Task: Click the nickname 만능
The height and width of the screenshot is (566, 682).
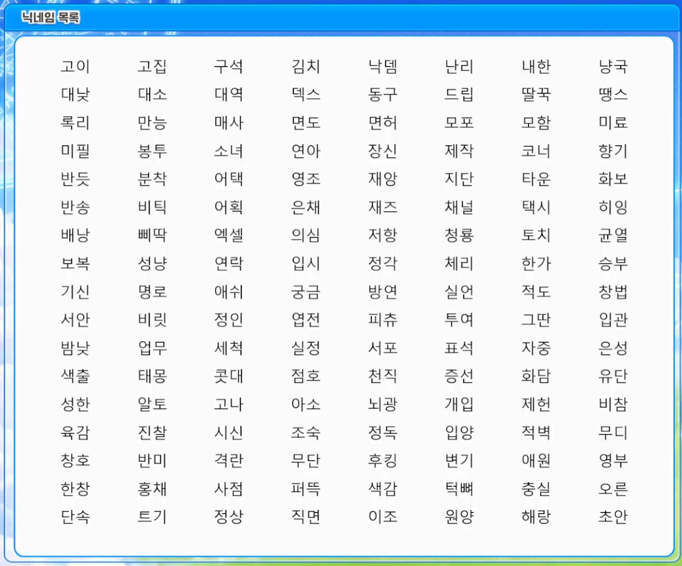Action: 152,123
